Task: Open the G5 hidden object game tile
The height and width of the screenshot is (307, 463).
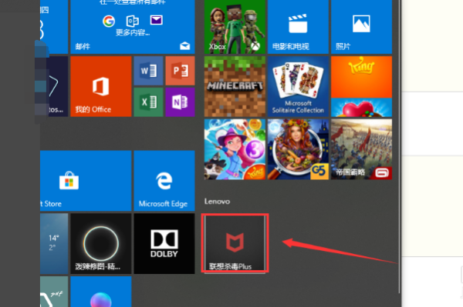Action: (298, 149)
